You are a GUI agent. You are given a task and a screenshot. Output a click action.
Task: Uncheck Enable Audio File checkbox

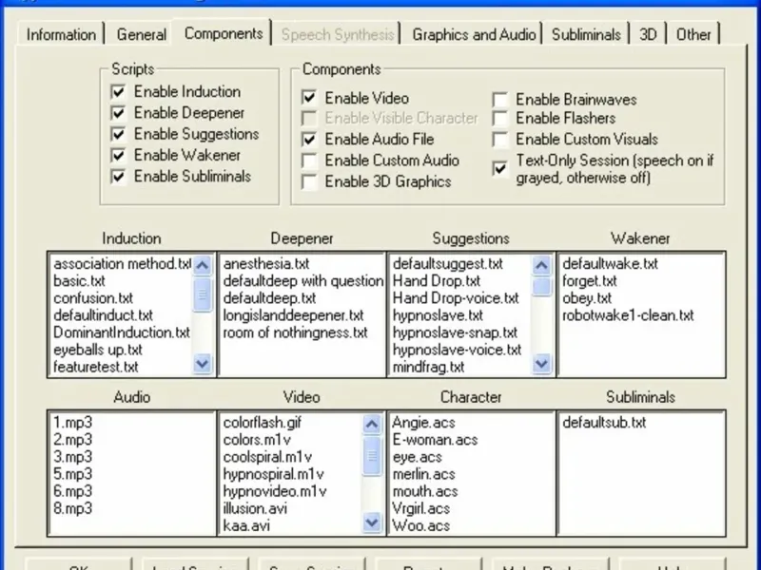point(309,140)
